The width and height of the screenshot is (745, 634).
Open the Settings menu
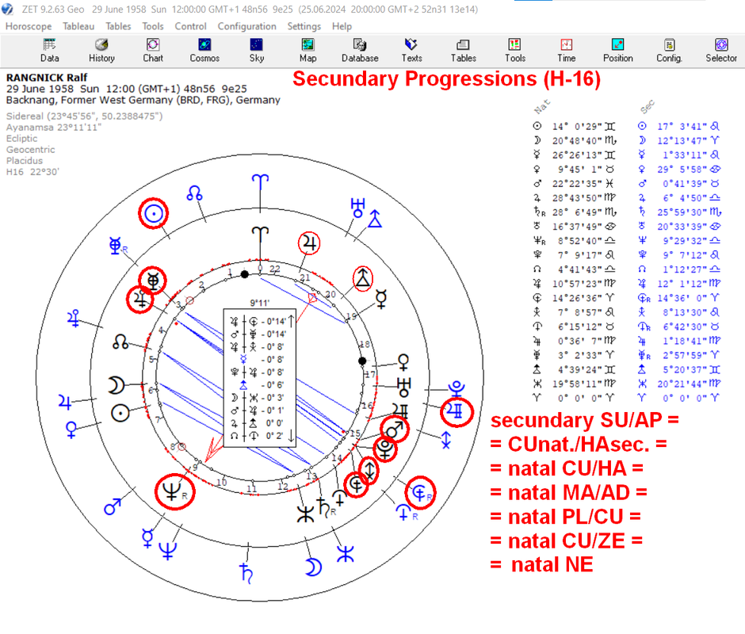point(304,26)
